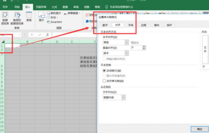
Task: Insert Picture (图片) from file
Action: click(x=42, y=17)
